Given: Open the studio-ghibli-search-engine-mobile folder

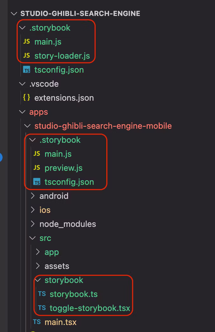Looking at the screenshot, I should [103, 126].
